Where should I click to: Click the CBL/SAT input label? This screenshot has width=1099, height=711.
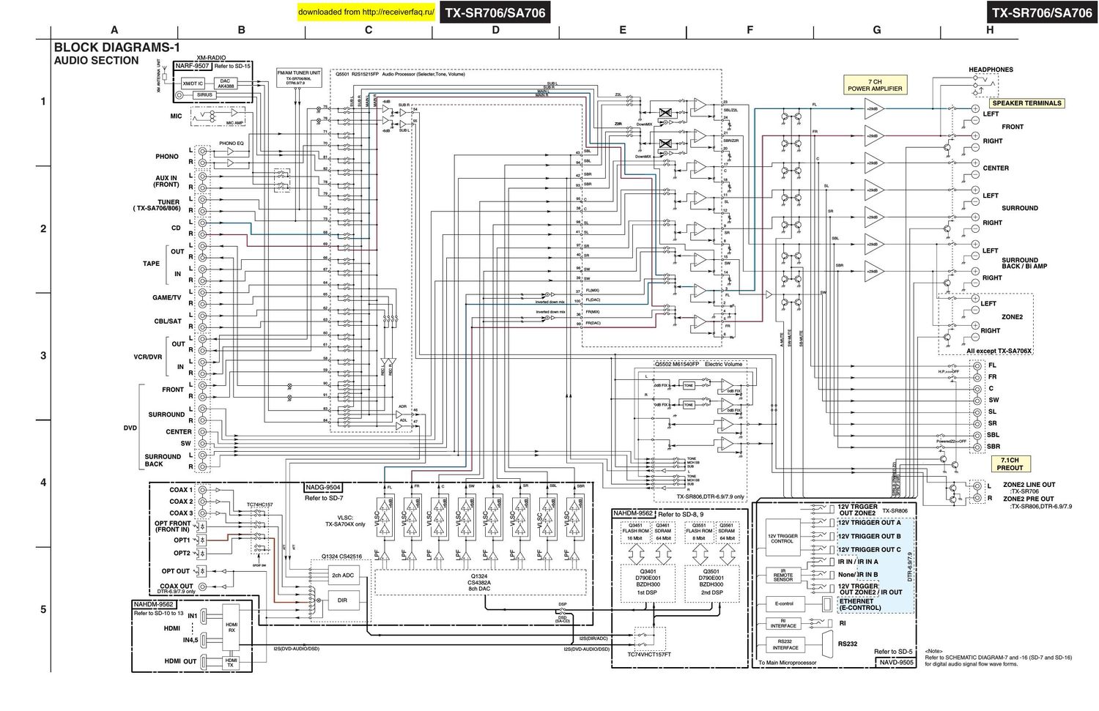click(168, 321)
